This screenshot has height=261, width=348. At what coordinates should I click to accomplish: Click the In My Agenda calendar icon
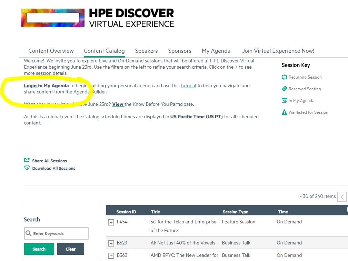coord(284,101)
